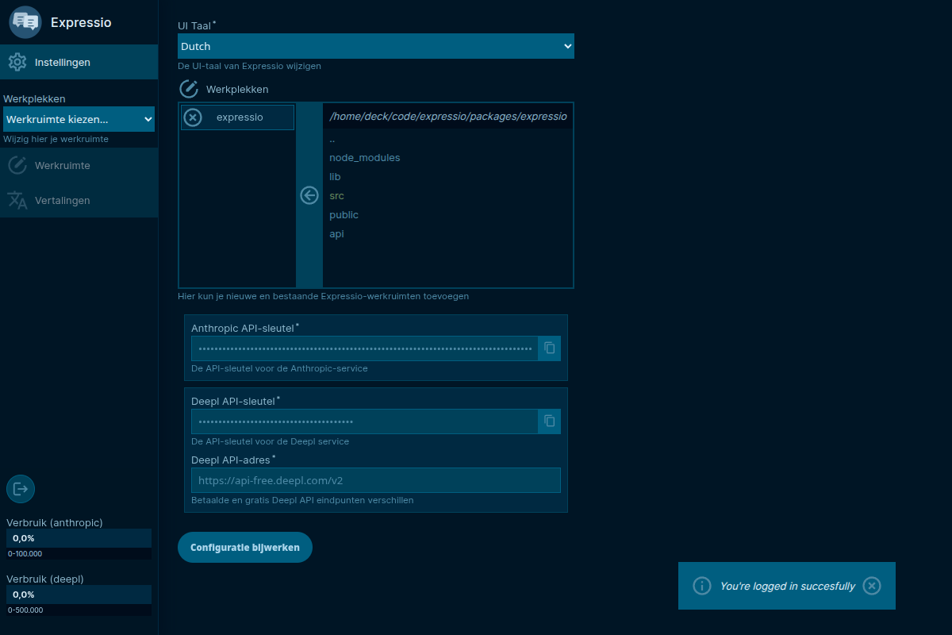Click the logout icon in sidebar
The image size is (952, 635).
21,489
